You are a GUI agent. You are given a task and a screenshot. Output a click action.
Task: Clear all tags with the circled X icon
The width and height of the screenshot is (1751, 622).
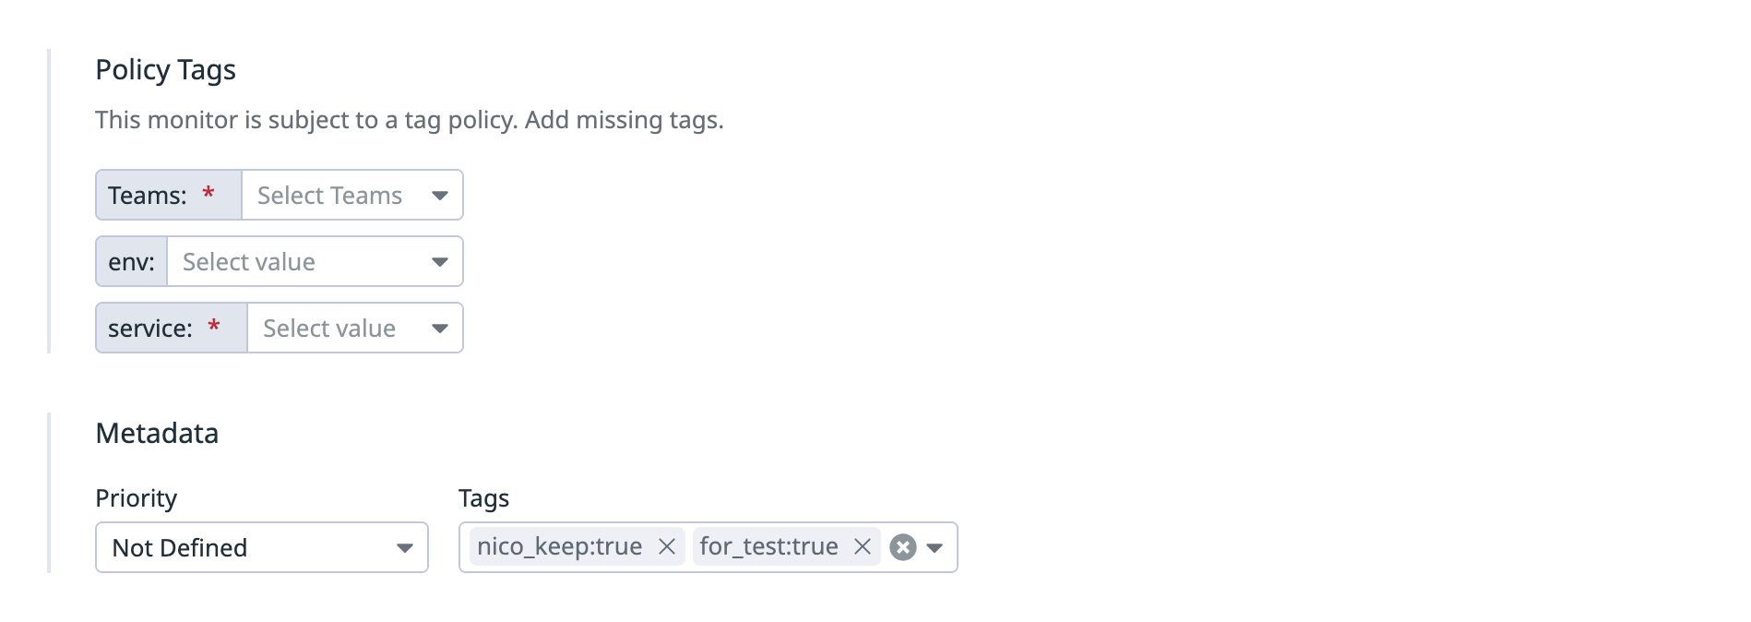(x=903, y=547)
